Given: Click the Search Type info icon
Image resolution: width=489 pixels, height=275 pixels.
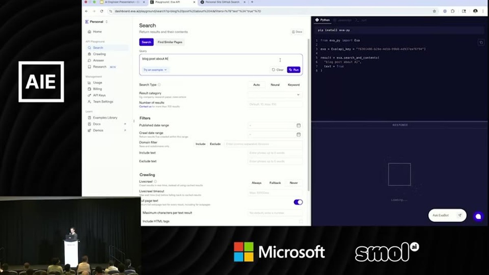Looking at the screenshot, I should pos(159,85).
